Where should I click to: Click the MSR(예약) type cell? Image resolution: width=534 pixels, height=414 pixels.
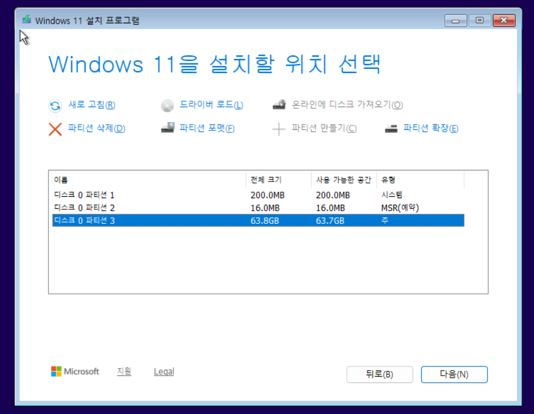click(x=400, y=208)
